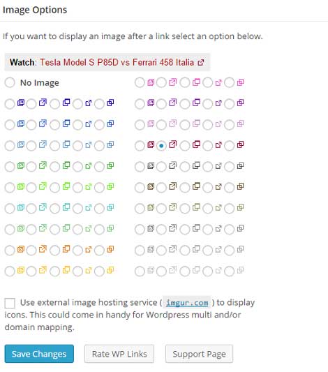Open the Tesla Model S P85D vs Ferrari link
The height and width of the screenshot is (372, 328).
coord(117,62)
